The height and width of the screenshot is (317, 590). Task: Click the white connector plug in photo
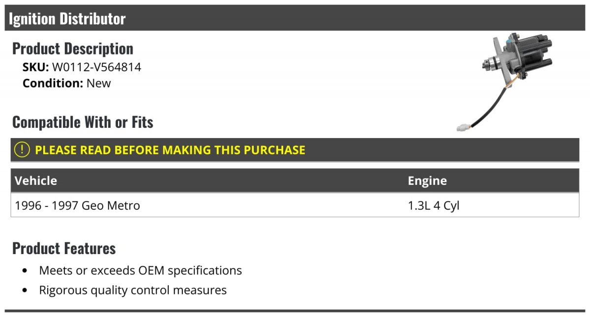[x=461, y=128]
